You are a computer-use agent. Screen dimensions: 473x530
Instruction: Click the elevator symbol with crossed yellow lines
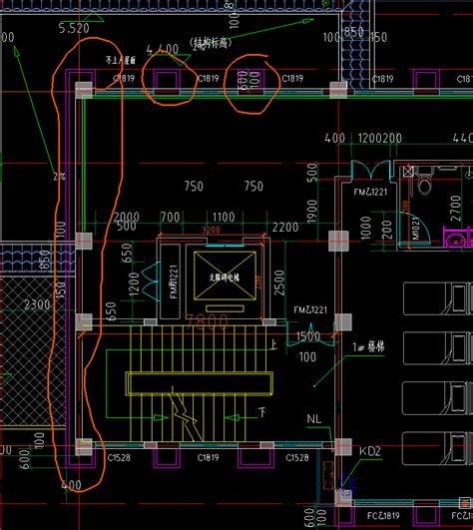[225, 275]
